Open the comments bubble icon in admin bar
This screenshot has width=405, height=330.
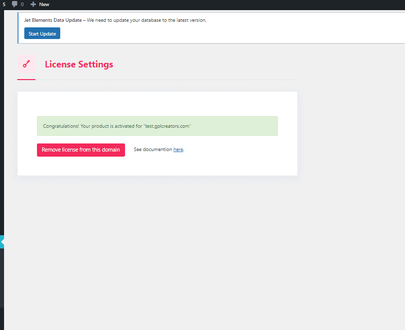point(15,4)
